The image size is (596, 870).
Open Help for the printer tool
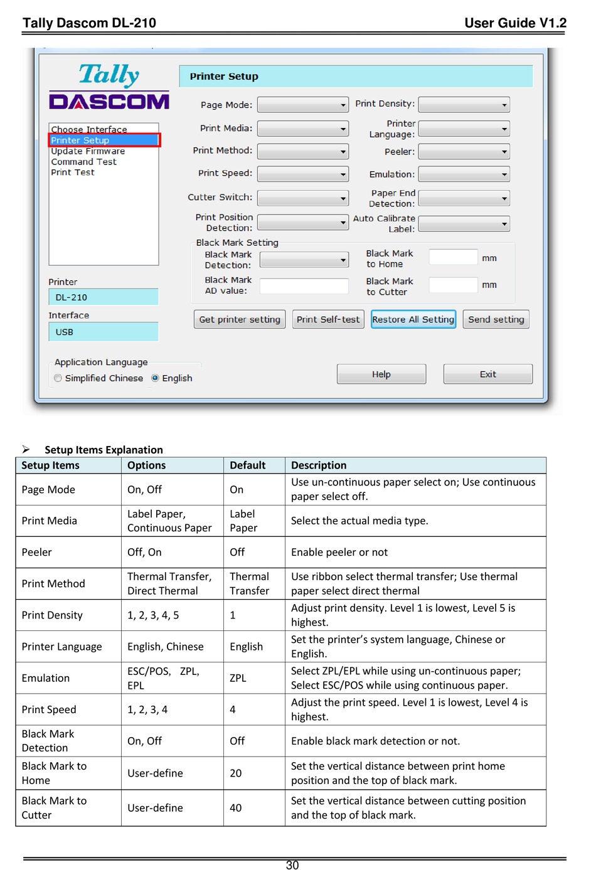point(381,374)
